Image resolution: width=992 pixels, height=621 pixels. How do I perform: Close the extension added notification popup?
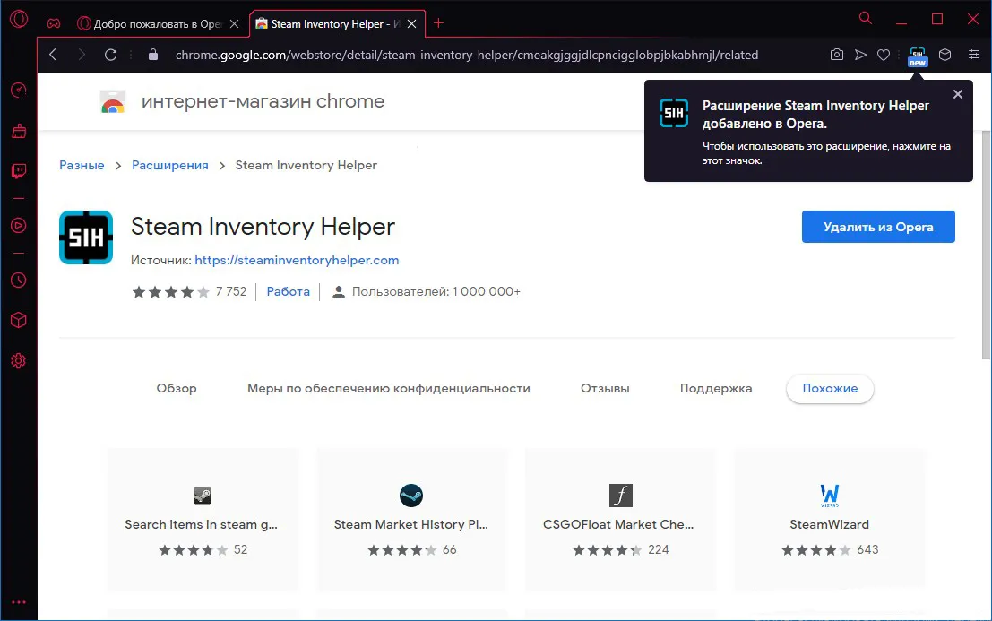(958, 94)
